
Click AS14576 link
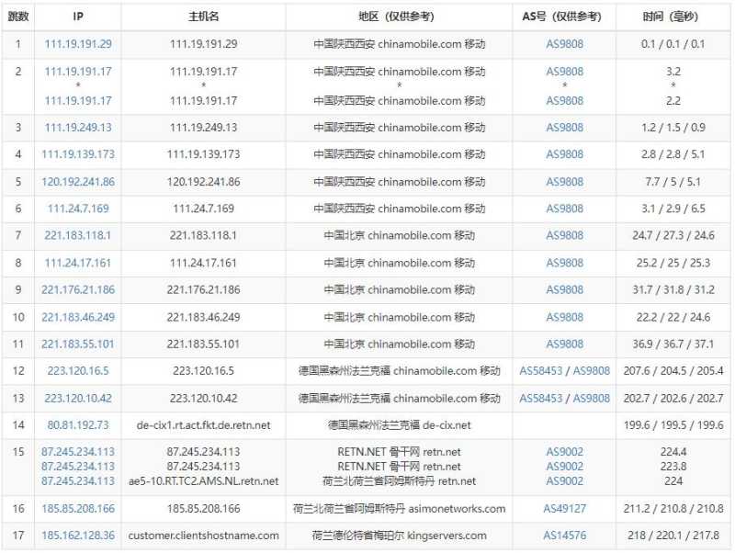(564, 536)
